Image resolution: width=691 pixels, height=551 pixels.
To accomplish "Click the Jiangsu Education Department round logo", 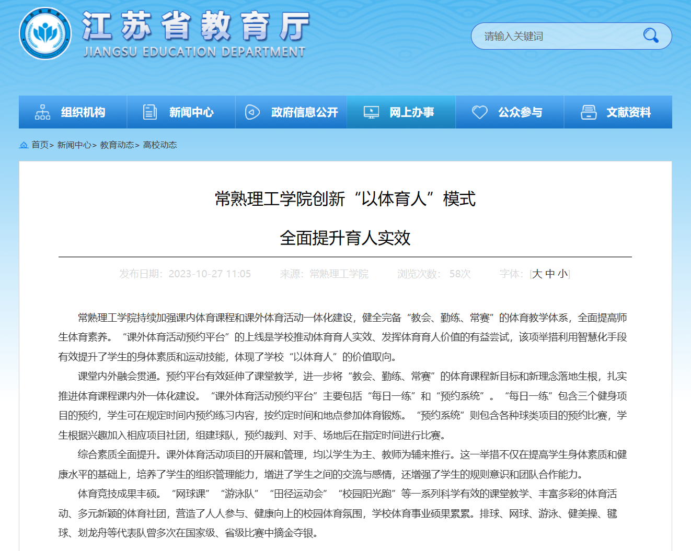I will point(45,34).
